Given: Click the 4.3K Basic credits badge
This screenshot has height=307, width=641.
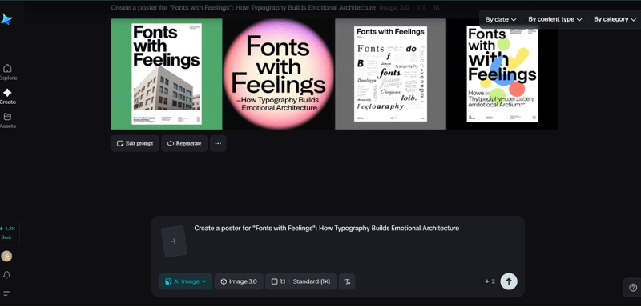Looking at the screenshot, I should pyautogui.click(x=8, y=233).
